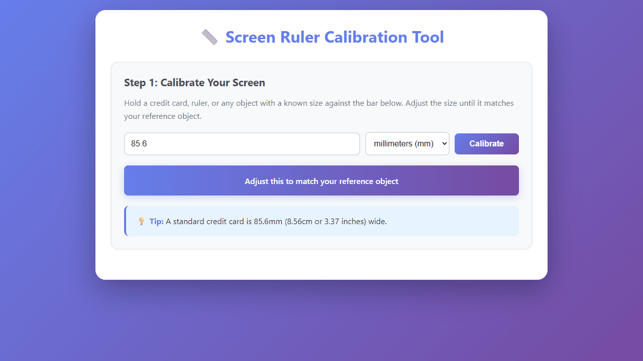Click the lightbulb tip icon
The height and width of the screenshot is (361, 643).
[x=142, y=221]
